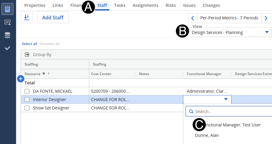Click the Select all link

pyautogui.click(x=29, y=44)
